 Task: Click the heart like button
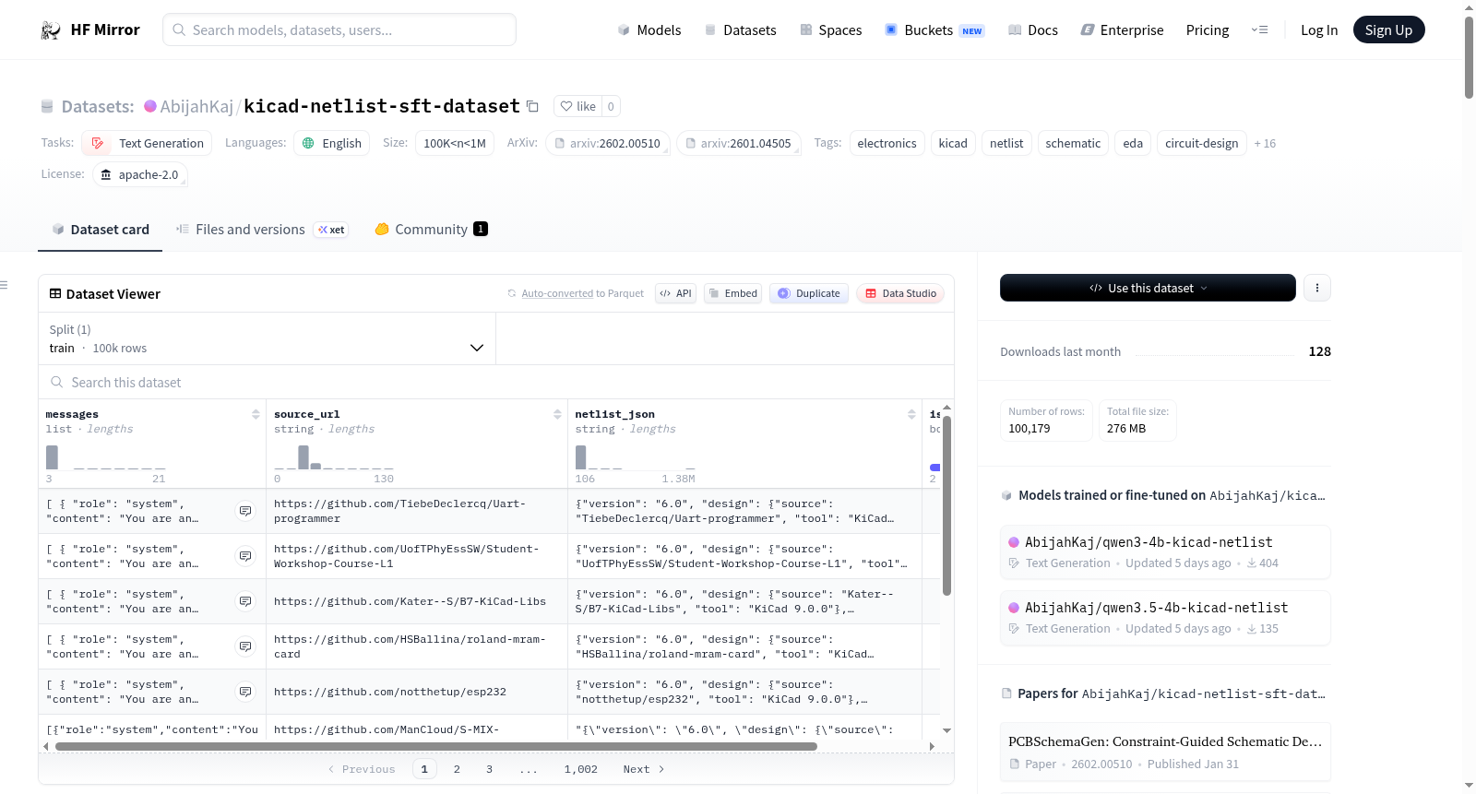[578, 106]
